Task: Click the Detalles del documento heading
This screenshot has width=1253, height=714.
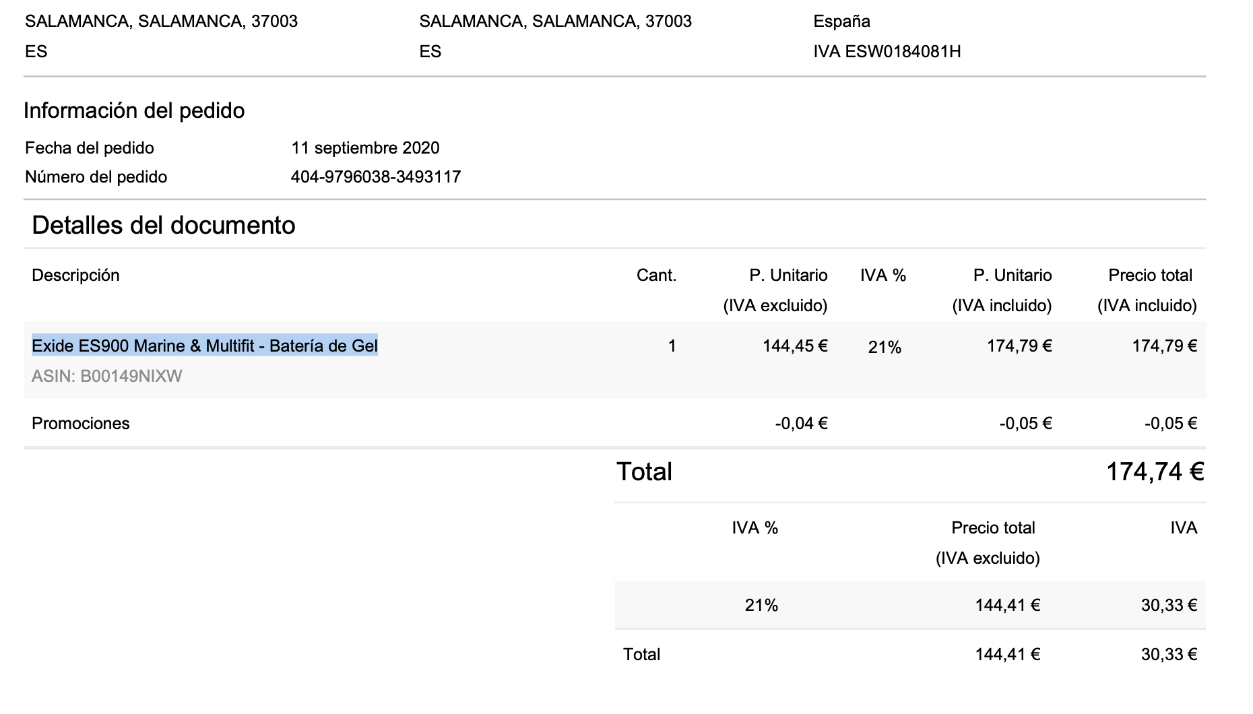Action: click(x=164, y=225)
